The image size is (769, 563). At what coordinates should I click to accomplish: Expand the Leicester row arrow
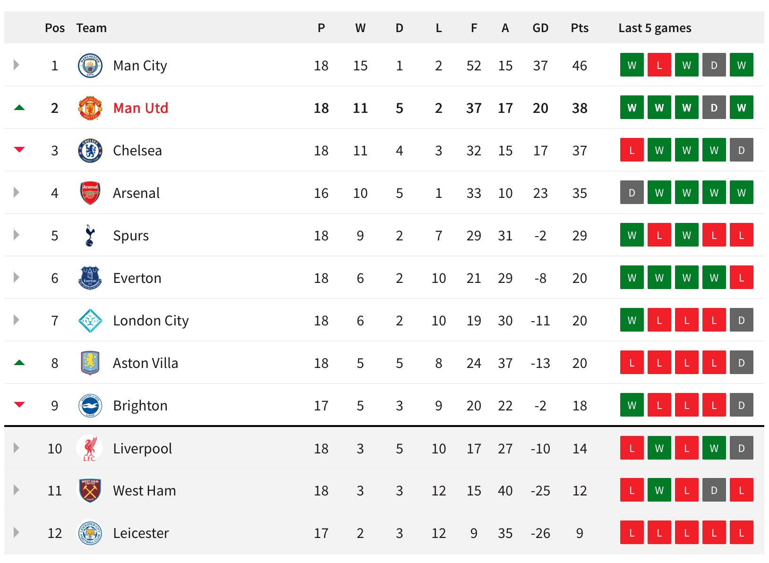[17, 532]
